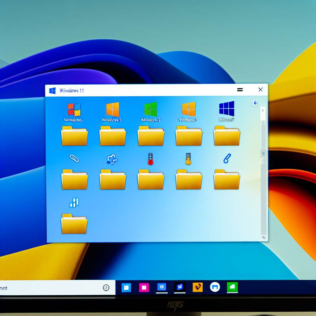Open the multicolor Windows logo icon

[x=74, y=110]
